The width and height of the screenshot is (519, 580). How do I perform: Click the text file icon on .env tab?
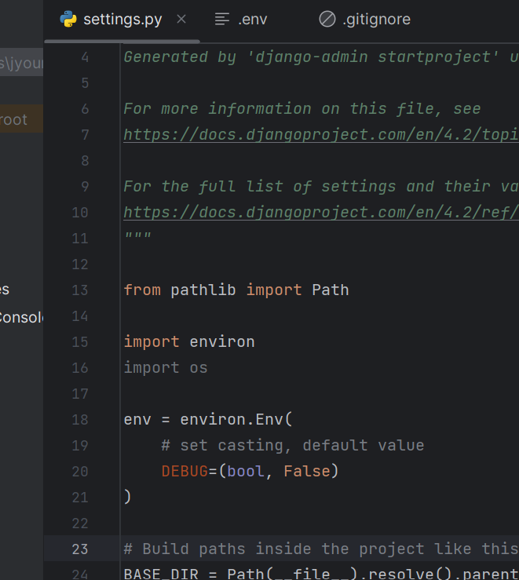click(x=222, y=19)
